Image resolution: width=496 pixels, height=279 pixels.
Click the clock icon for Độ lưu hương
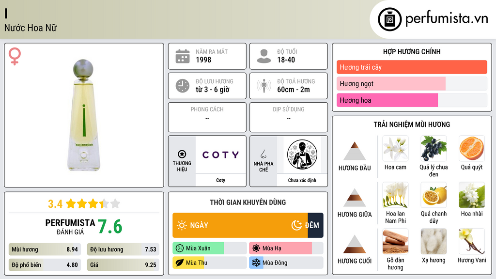click(183, 86)
